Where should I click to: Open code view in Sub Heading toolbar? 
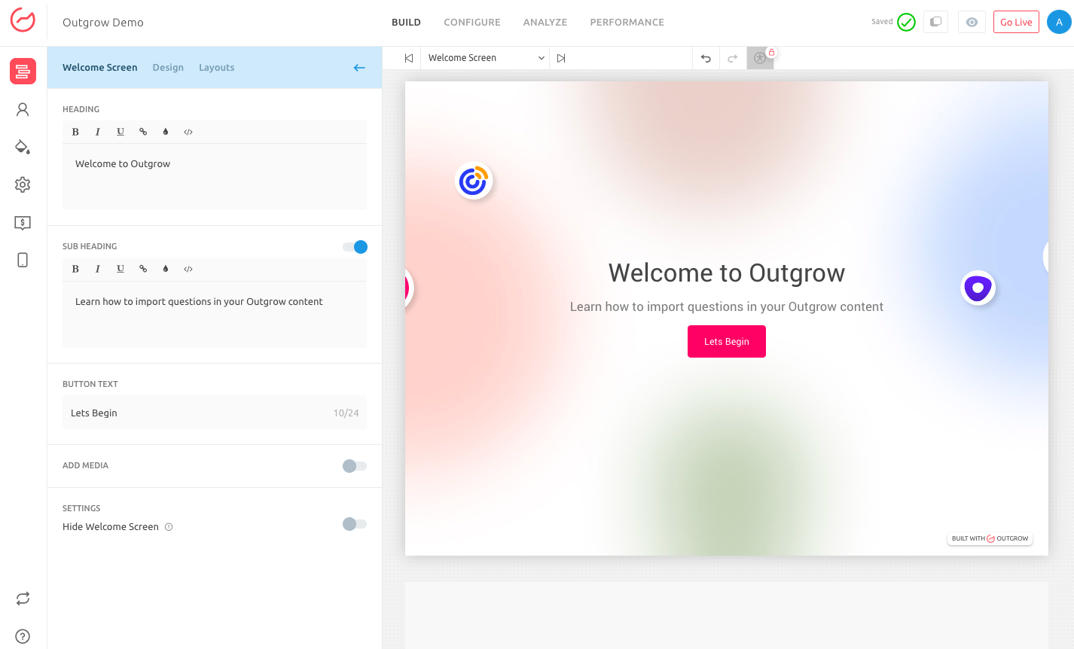point(188,269)
